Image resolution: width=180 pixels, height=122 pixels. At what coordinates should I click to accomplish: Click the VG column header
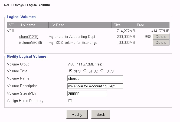(12, 25)
